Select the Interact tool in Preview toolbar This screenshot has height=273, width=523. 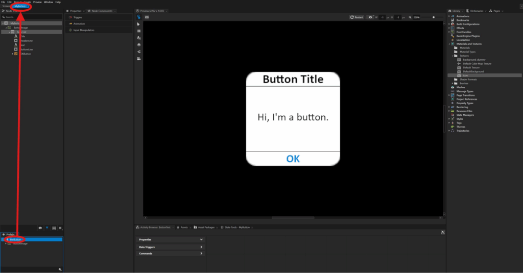(x=139, y=17)
